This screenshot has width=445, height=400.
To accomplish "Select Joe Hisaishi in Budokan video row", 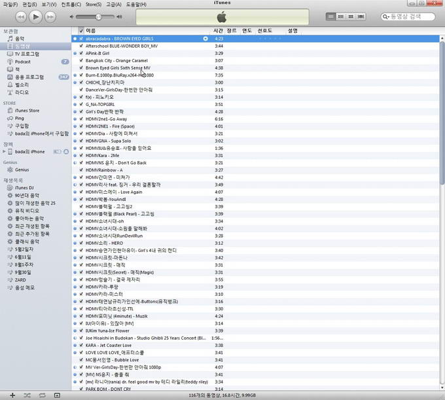I will coord(255,338).
